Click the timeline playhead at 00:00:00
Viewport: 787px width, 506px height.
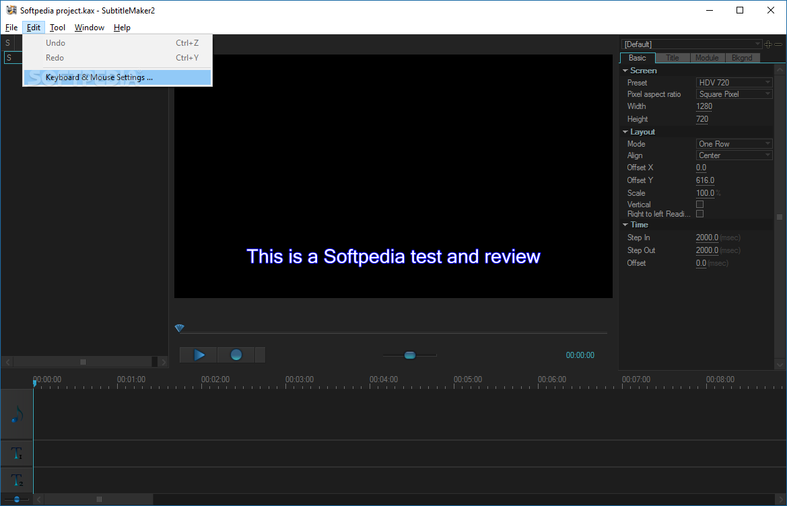pyautogui.click(x=34, y=383)
